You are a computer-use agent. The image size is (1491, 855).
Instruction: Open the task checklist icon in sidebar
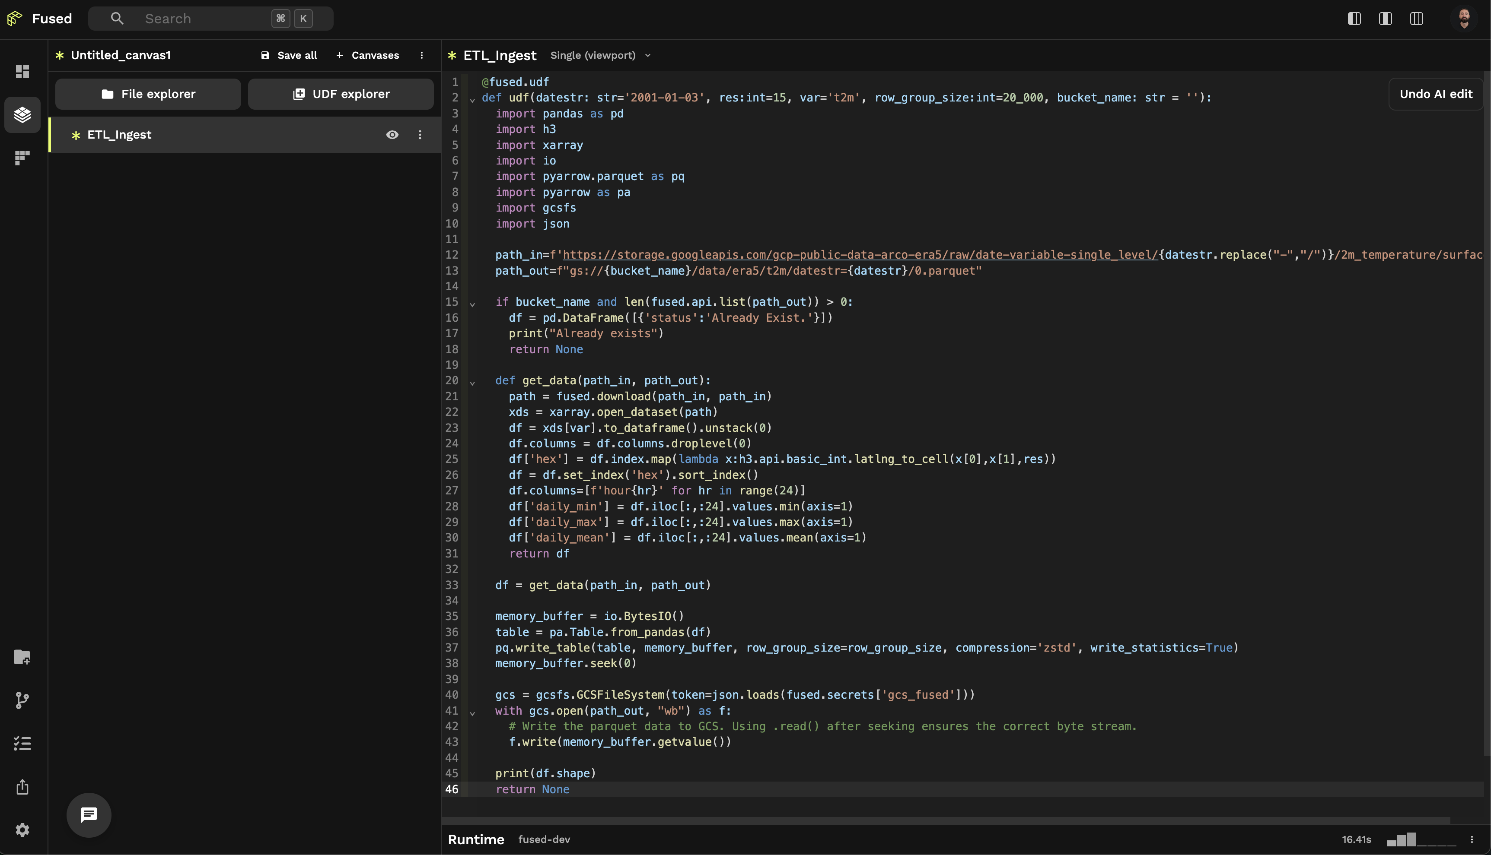pyautogui.click(x=22, y=743)
